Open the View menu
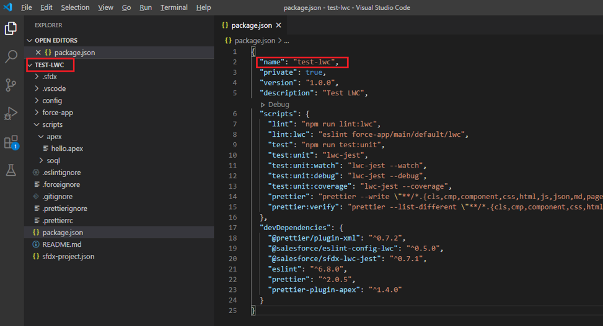 pos(105,7)
